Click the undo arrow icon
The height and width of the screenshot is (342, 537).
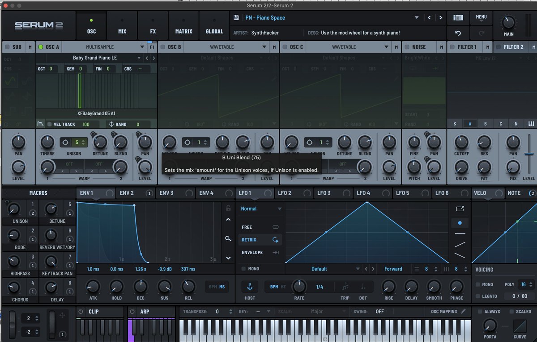(x=458, y=33)
